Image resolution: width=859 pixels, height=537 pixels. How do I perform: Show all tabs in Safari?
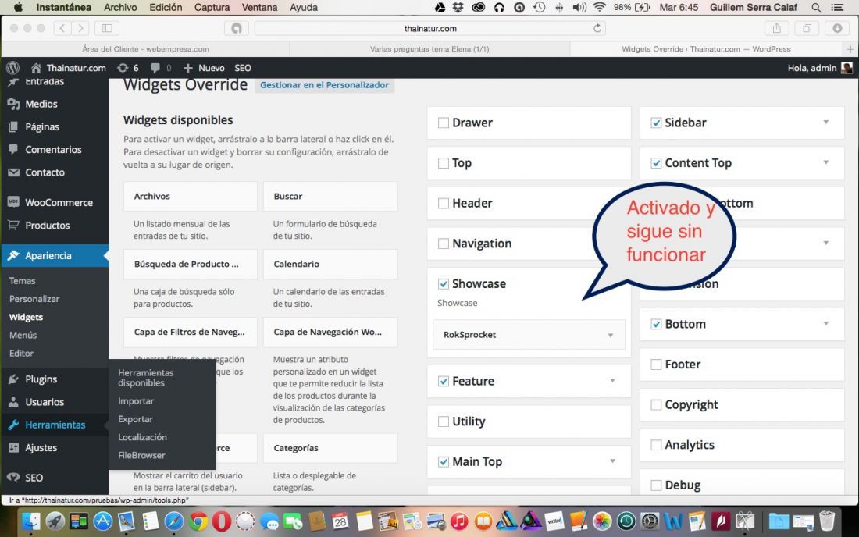click(x=807, y=28)
